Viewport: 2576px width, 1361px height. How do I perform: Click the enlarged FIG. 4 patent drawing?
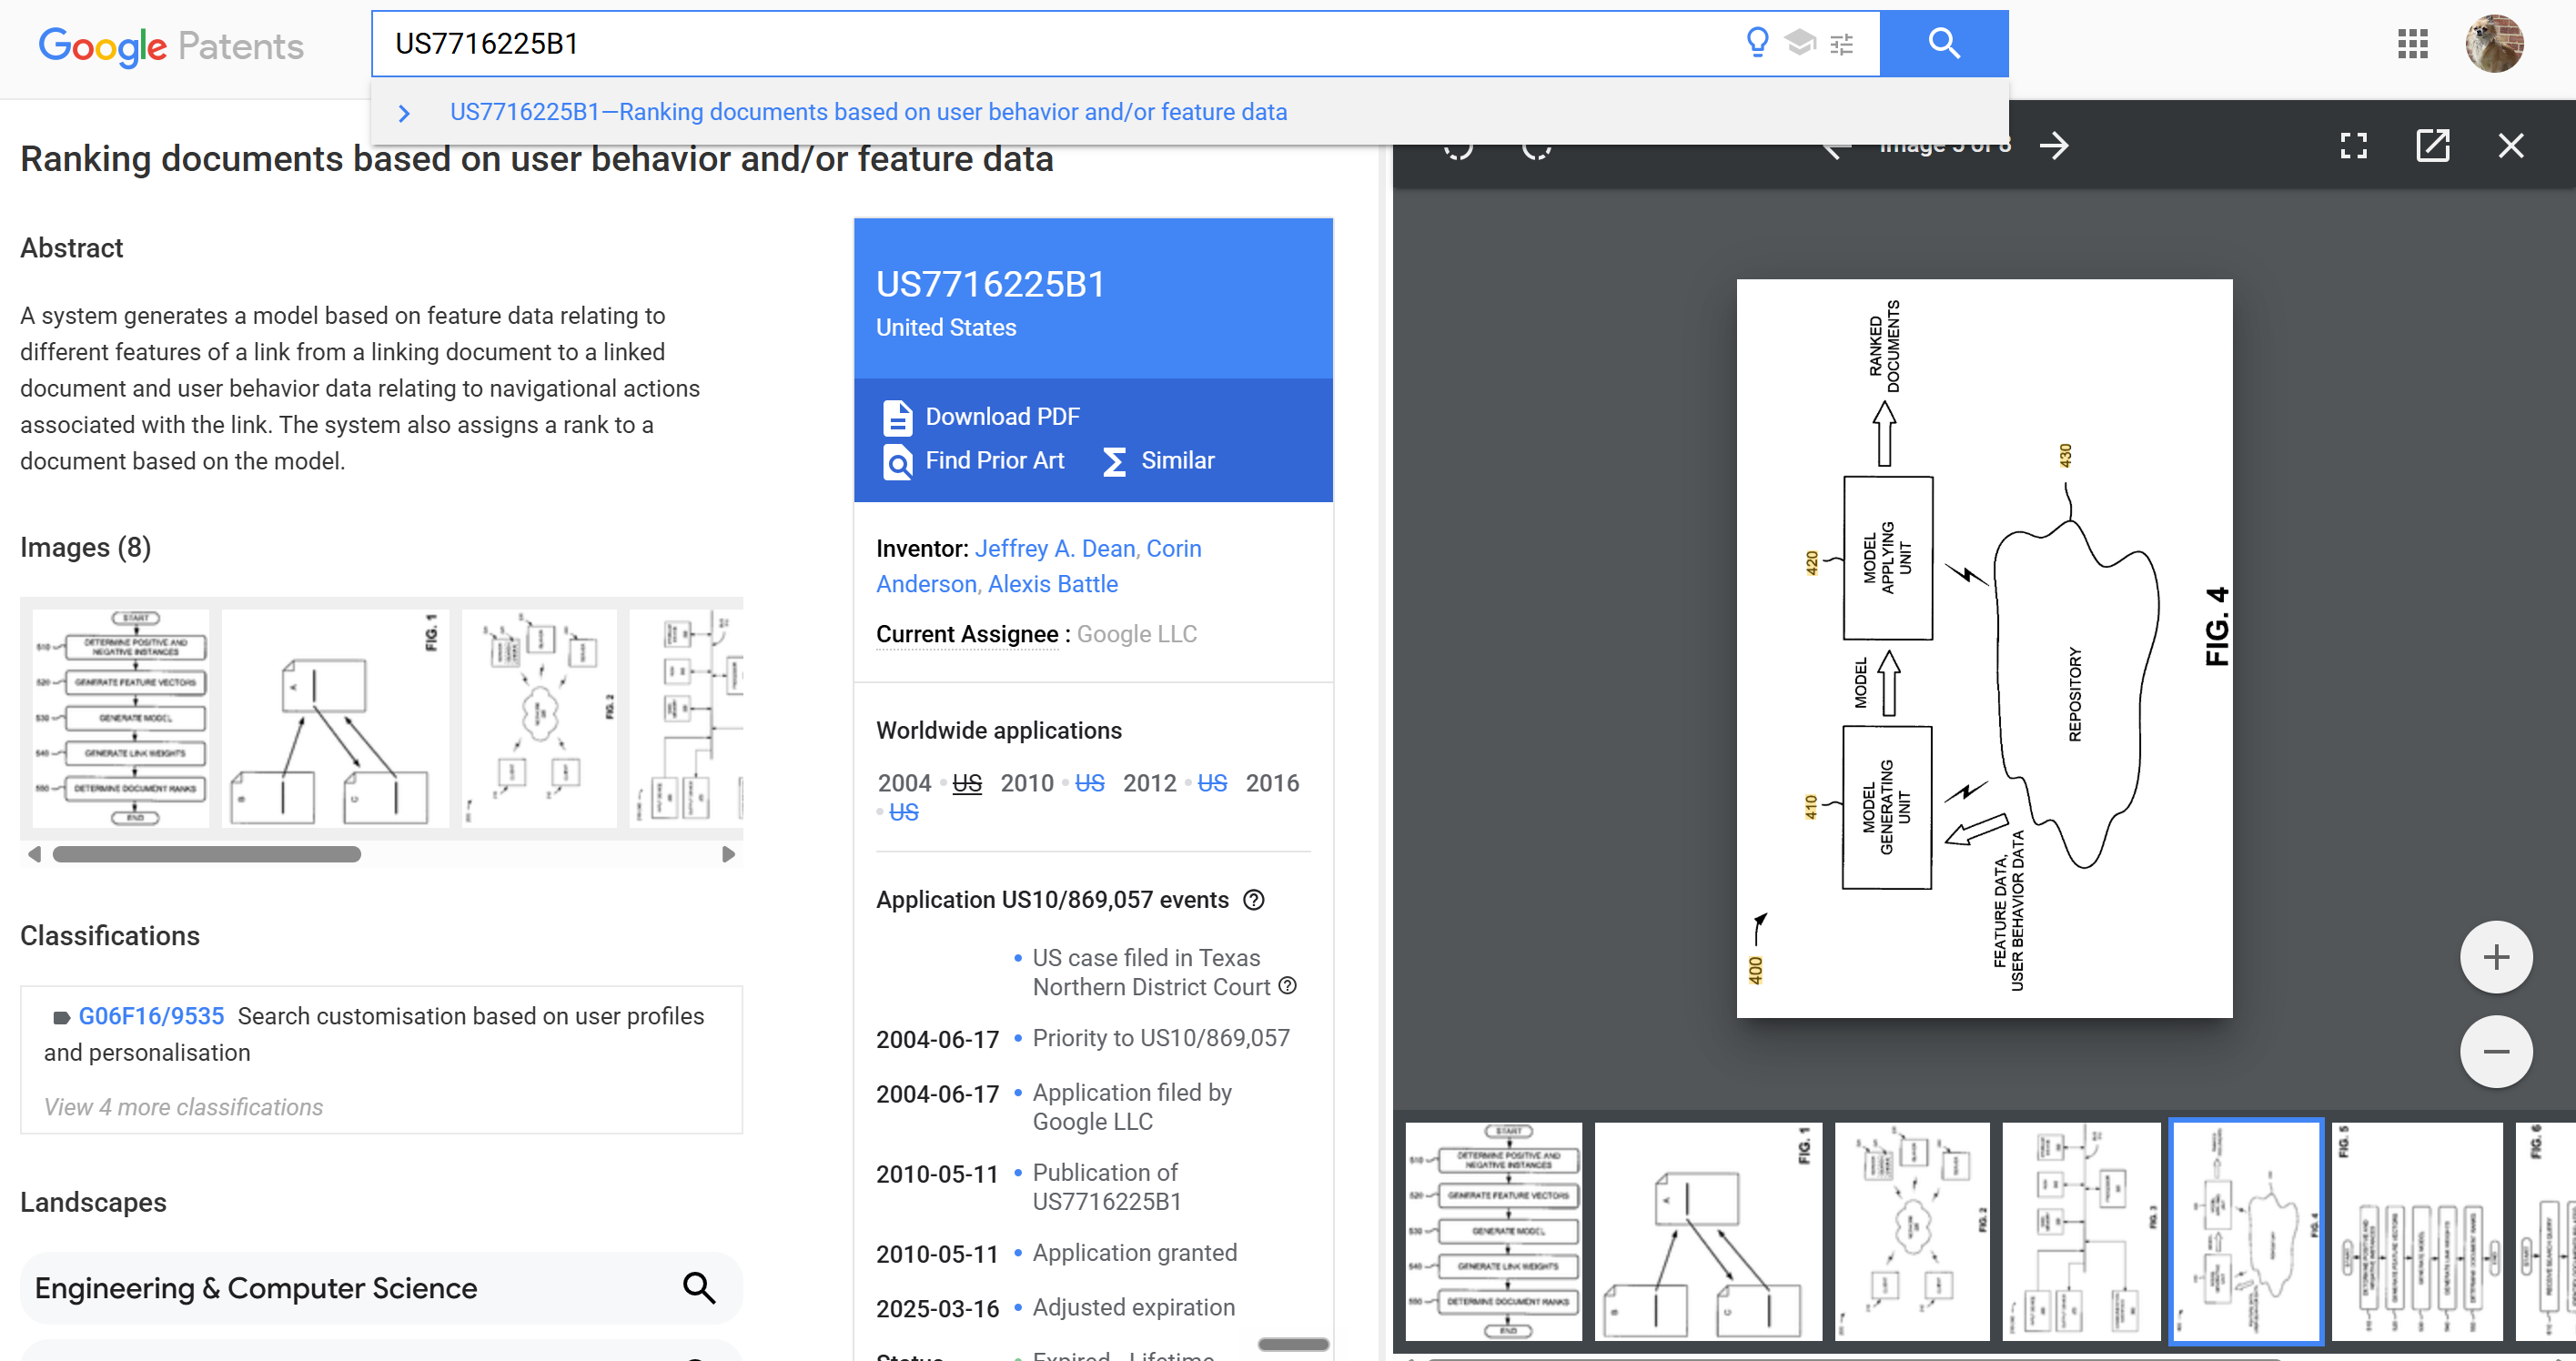(1984, 648)
